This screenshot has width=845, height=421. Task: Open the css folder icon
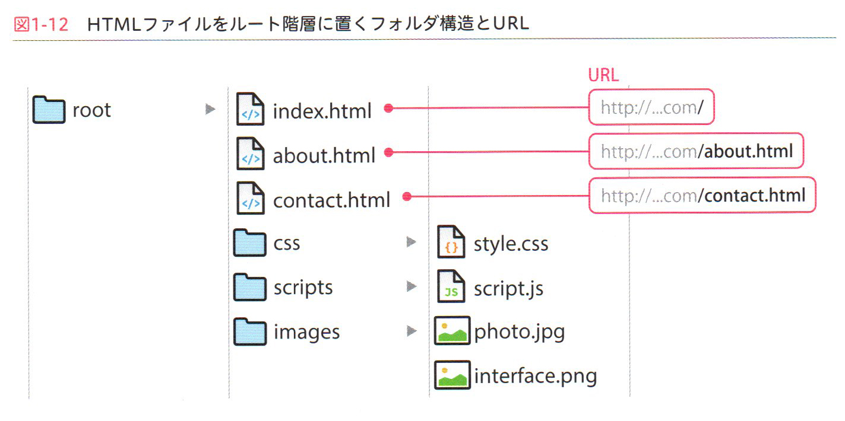point(249,243)
